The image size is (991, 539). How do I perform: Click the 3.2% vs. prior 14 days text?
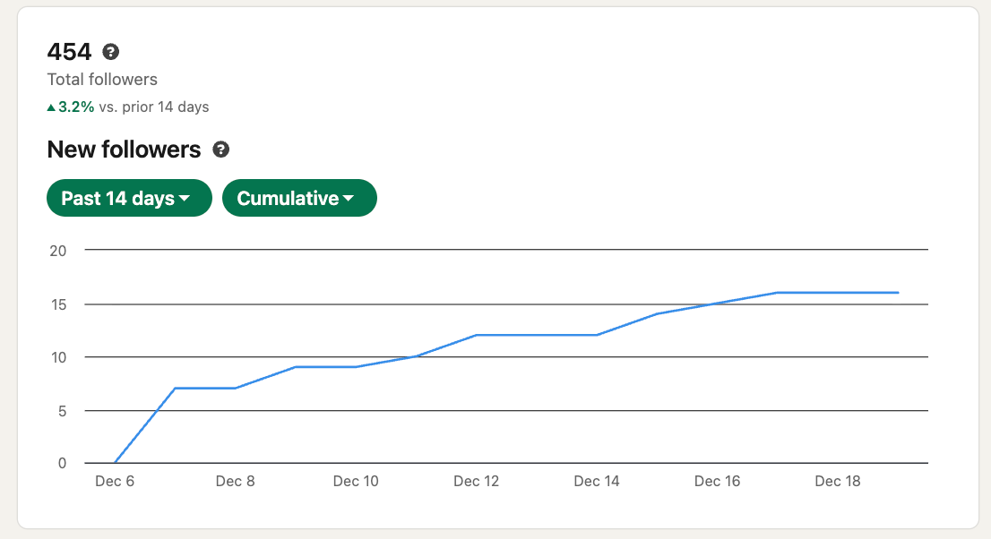pos(133,107)
